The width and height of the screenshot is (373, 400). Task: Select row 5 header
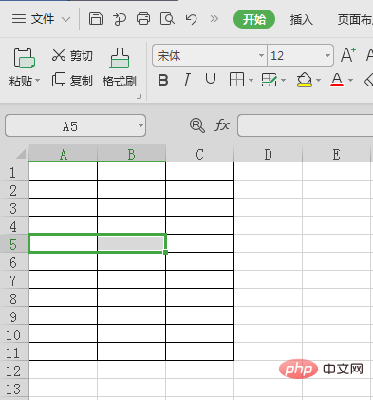point(14,243)
